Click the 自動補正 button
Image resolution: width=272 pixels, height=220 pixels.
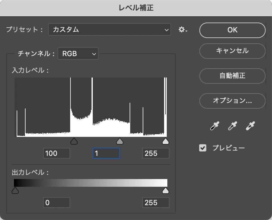(232, 76)
